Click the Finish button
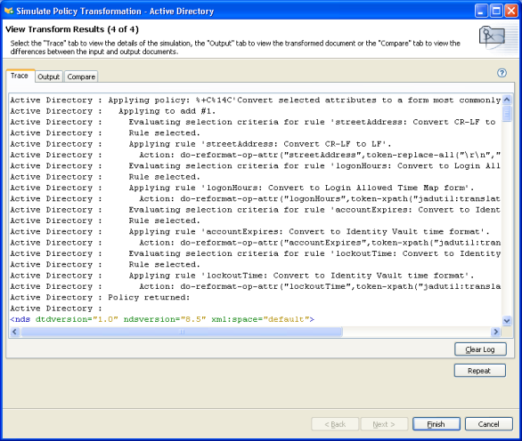 click(436, 424)
